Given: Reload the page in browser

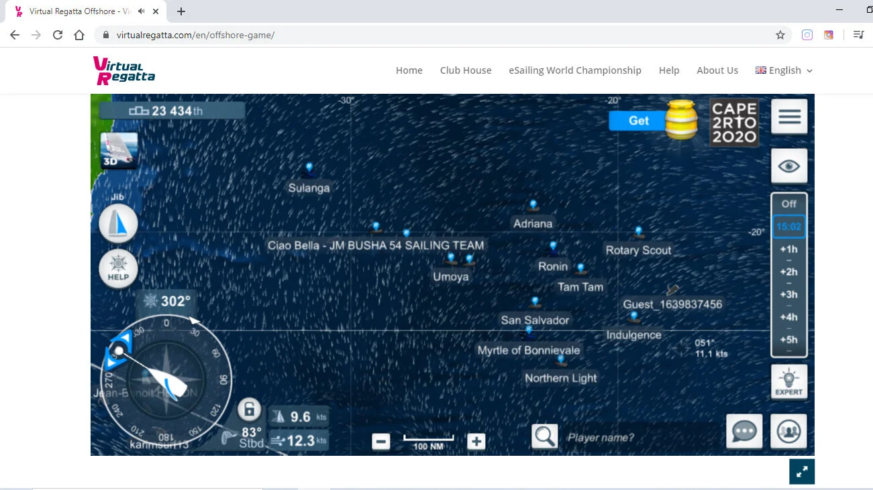Looking at the screenshot, I should point(58,35).
